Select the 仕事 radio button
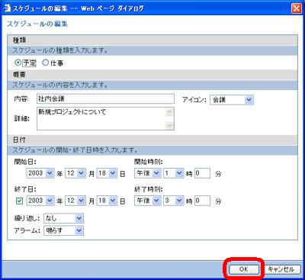Image resolution: width=305 pixels, height=280 pixels. click(x=45, y=63)
